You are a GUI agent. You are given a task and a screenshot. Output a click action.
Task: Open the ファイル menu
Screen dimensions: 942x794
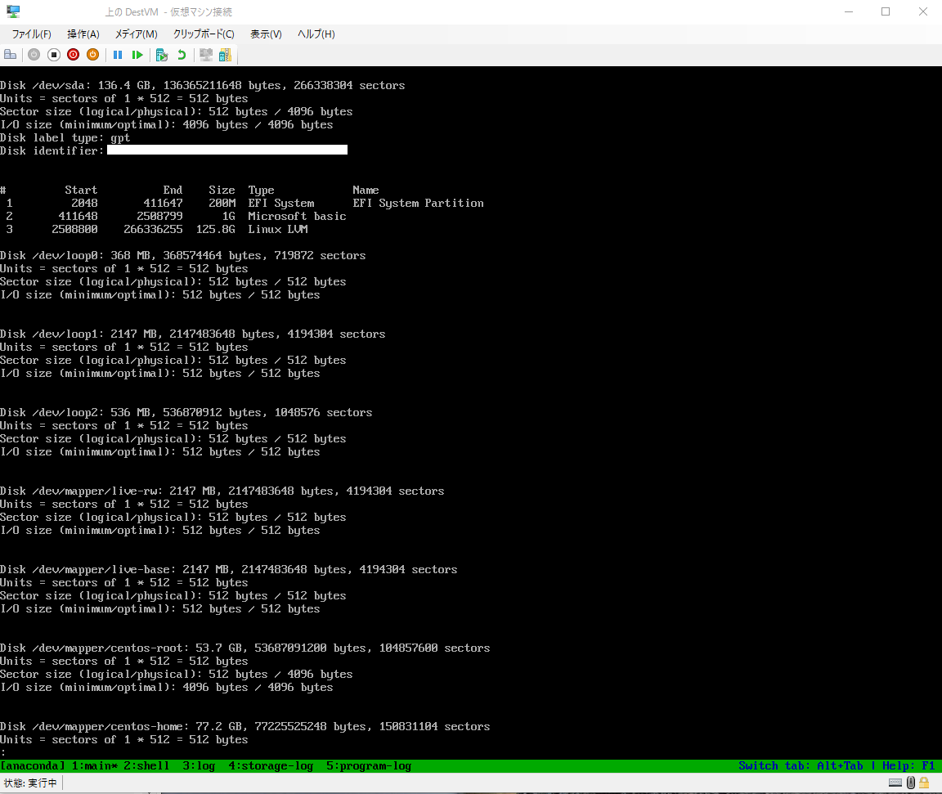point(31,34)
